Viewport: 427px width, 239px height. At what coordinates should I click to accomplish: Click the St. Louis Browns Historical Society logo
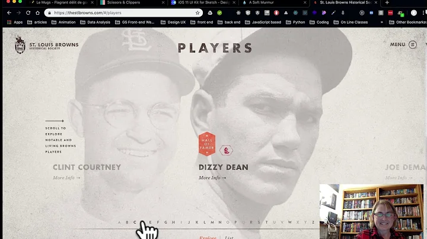[x=47, y=45]
